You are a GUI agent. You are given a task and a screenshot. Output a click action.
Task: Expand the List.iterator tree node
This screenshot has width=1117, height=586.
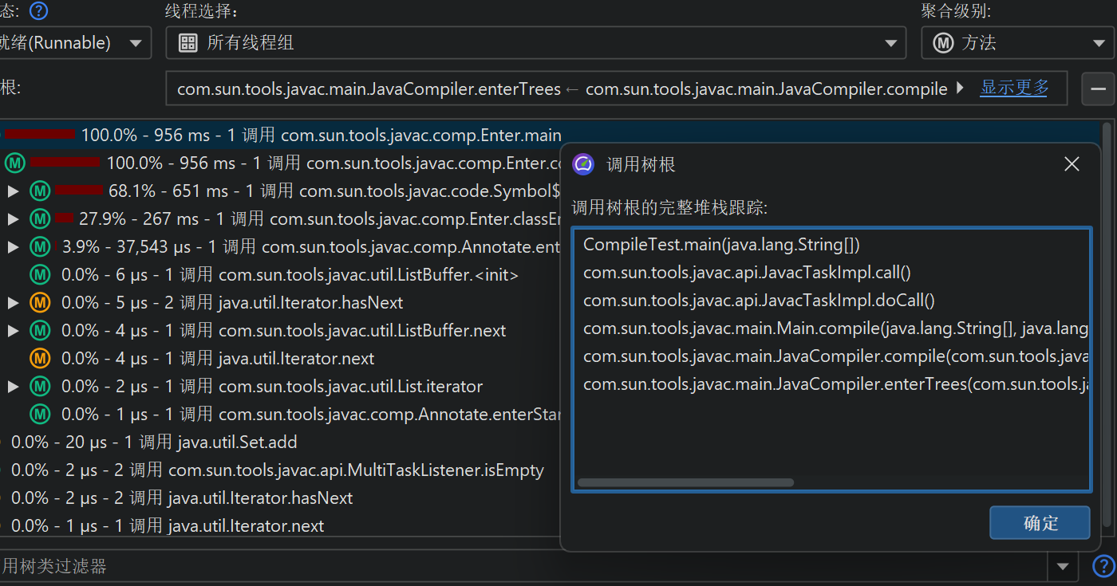[x=13, y=387]
